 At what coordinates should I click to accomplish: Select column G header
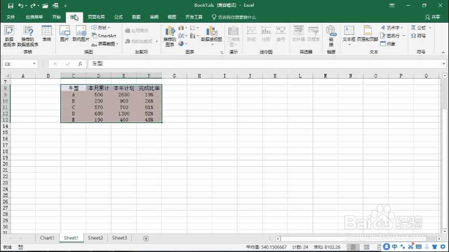pos(174,76)
